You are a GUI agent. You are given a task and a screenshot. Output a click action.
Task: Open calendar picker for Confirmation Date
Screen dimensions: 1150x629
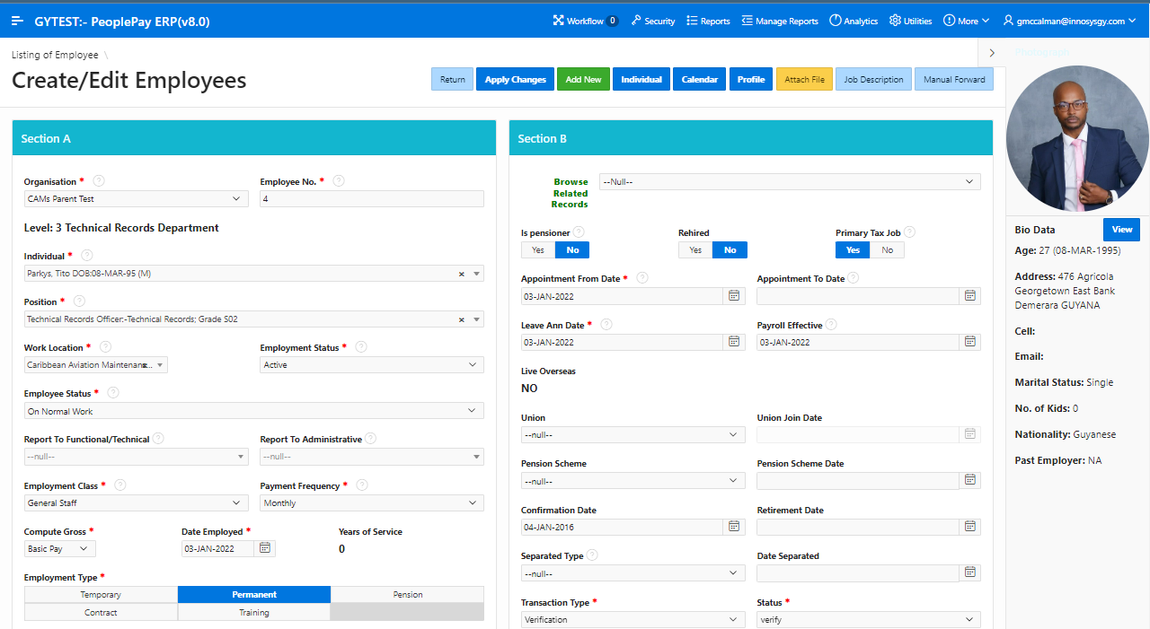pos(734,527)
